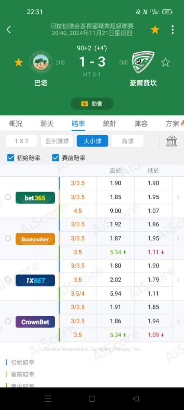Select the bet365 radio button

8,197
